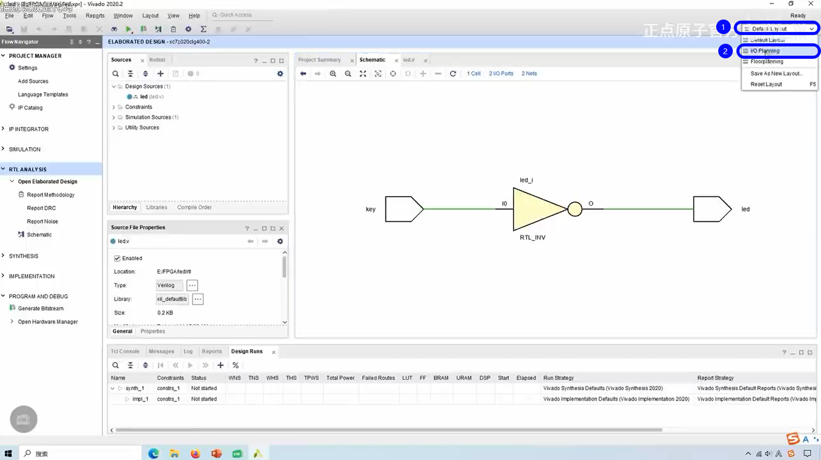Viewport: 821px width, 460px height.
Task: Click the Type browse ellipsis button
Action: pos(192,285)
